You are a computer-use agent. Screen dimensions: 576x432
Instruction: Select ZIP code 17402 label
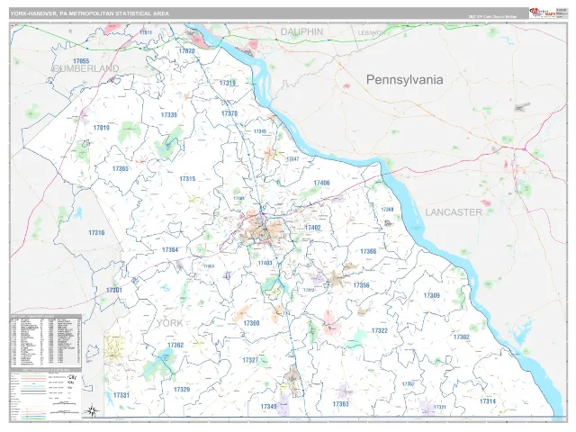coord(312,228)
